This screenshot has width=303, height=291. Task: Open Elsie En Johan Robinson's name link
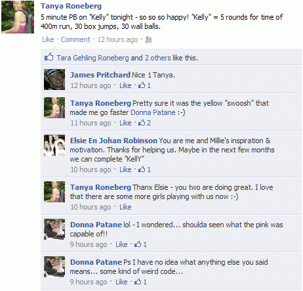coord(113,141)
